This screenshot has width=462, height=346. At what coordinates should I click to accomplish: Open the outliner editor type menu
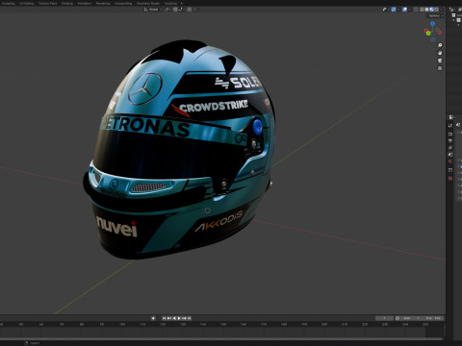tap(453, 10)
